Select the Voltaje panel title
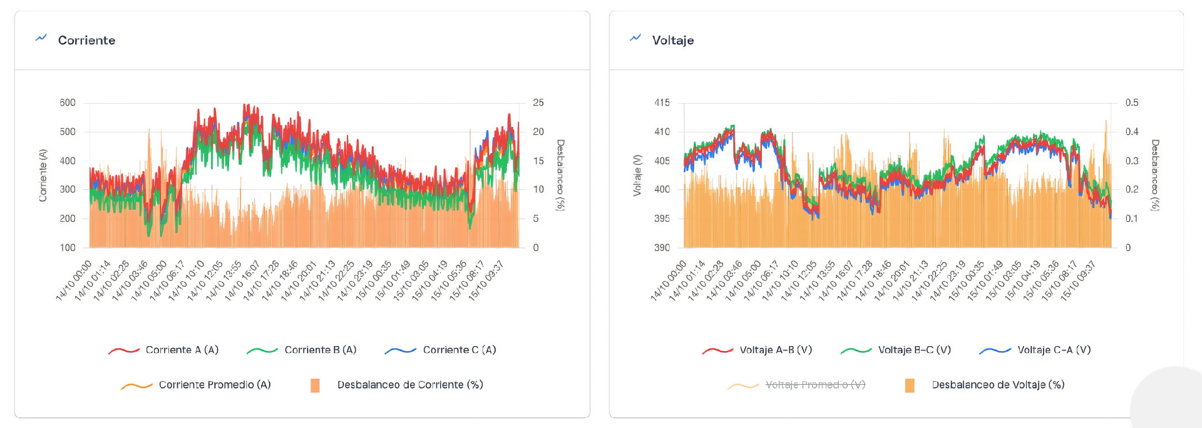The width and height of the screenshot is (1202, 428). click(673, 40)
